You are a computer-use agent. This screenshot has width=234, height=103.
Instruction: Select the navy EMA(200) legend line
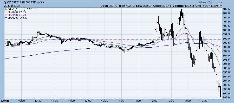pyautogui.click(x=6, y=18)
